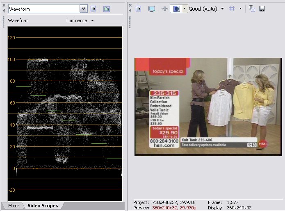Expand the preview quality drop-down arrow
The width and height of the screenshot is (285, 211).
tap(223, 9)
